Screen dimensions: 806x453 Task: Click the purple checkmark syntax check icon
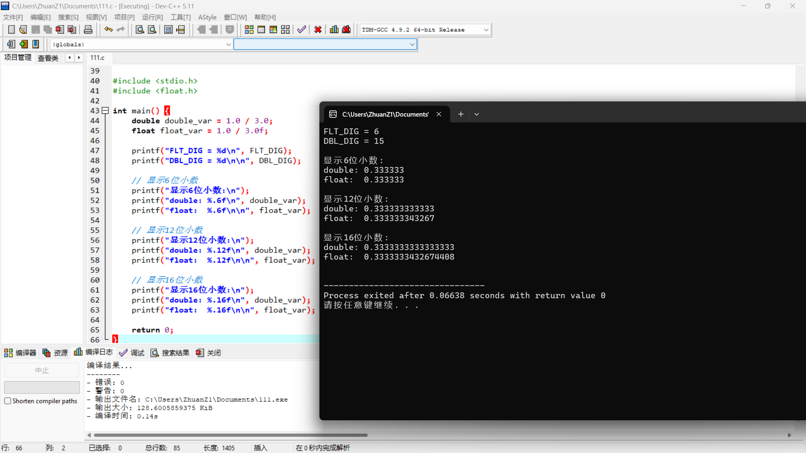301,30
